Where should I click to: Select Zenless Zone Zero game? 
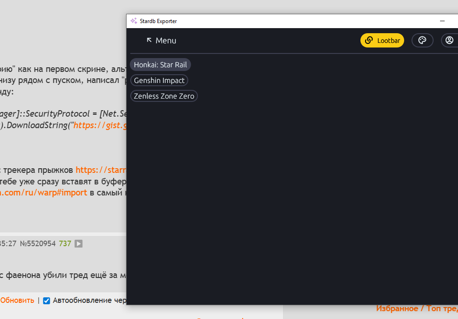pyautogui.click(x=164, y=96)
